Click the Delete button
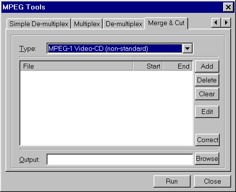The height and width of the screenshot is (192, 236). [207, 80]
